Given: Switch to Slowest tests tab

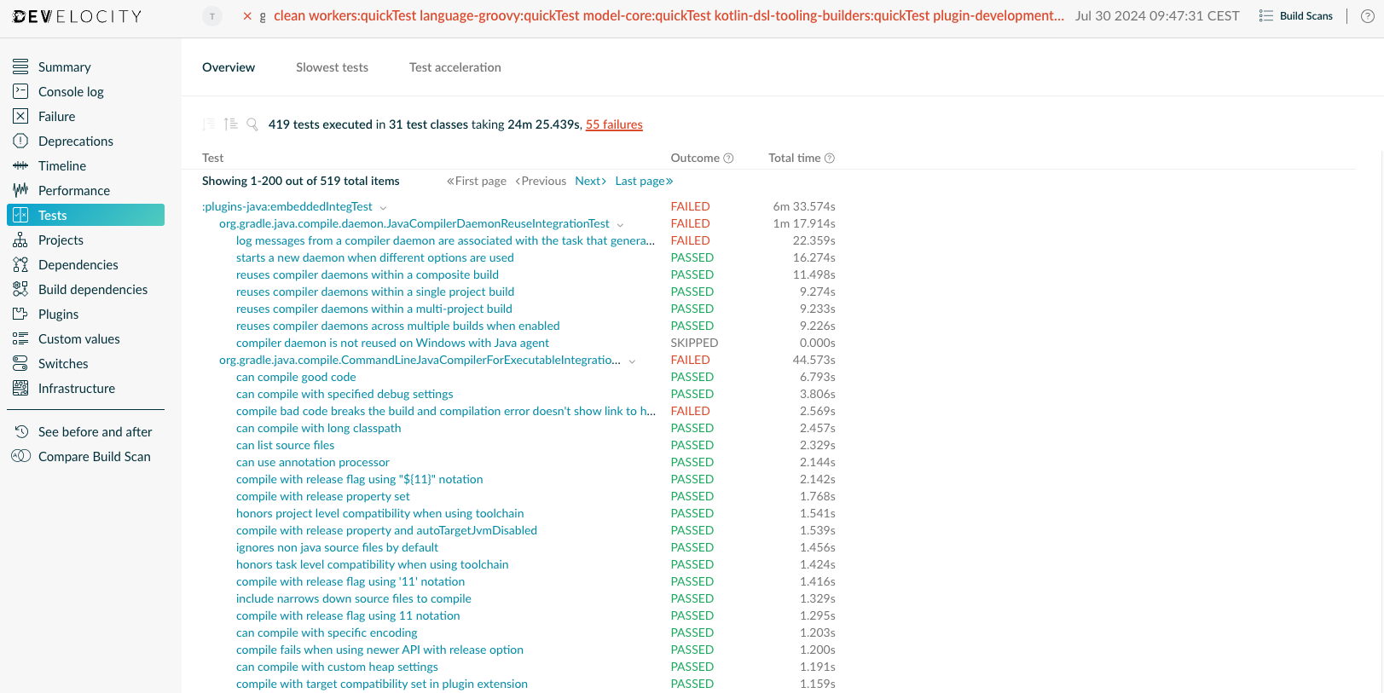Looking at the screenshot, I should [332, 67].
